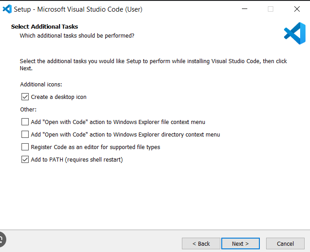Click the 'Other:' section label

point(28,109)
